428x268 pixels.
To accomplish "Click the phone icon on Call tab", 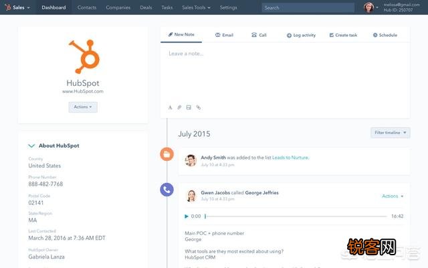I will point(254,35).
